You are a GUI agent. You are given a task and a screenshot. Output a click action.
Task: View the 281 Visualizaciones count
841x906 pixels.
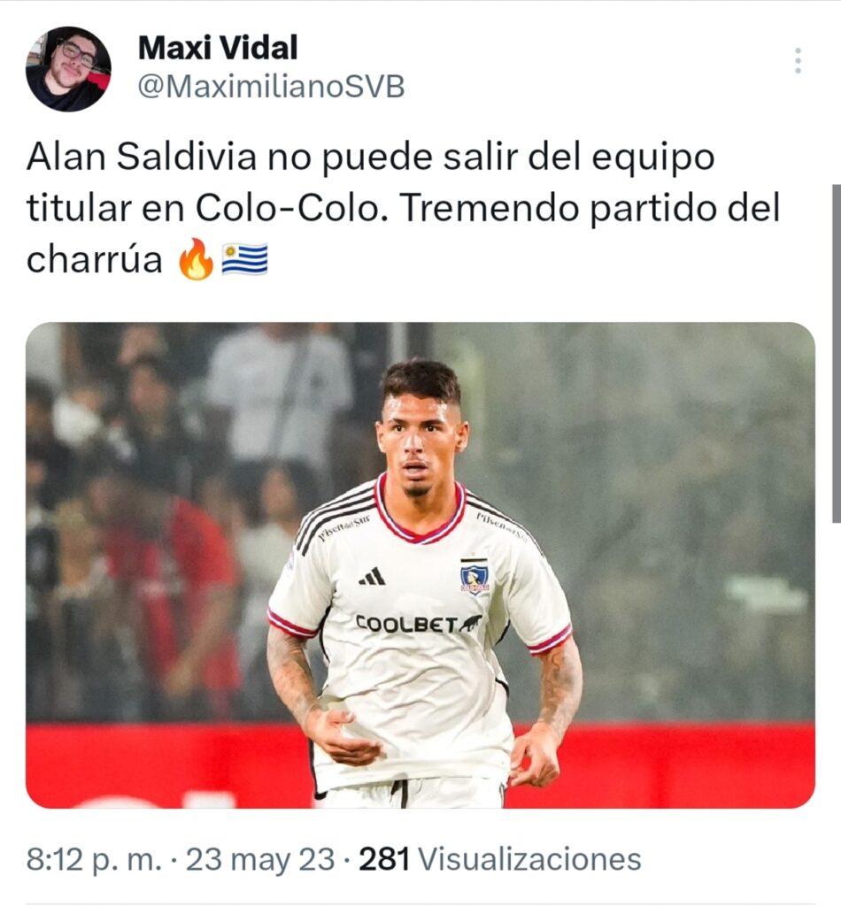(x=500, y=859)
